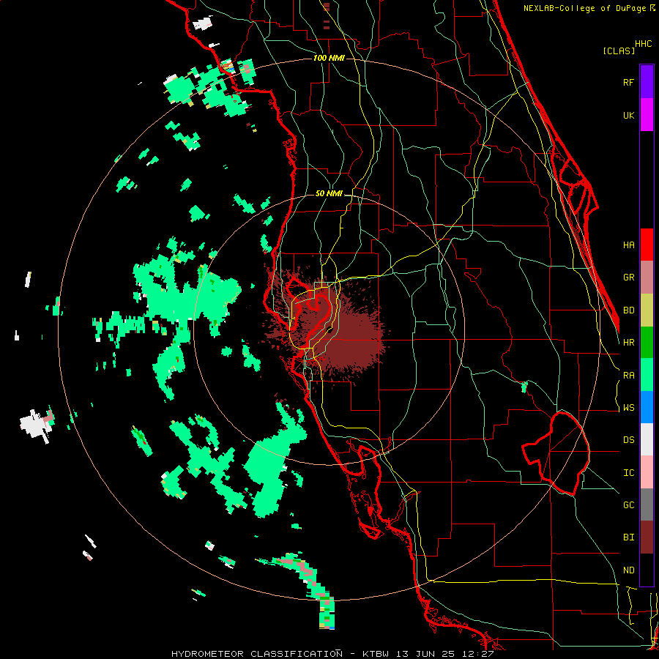The image size is (659, 659).
Task: Click the 'ND' legend label
Action: (629, 570)
